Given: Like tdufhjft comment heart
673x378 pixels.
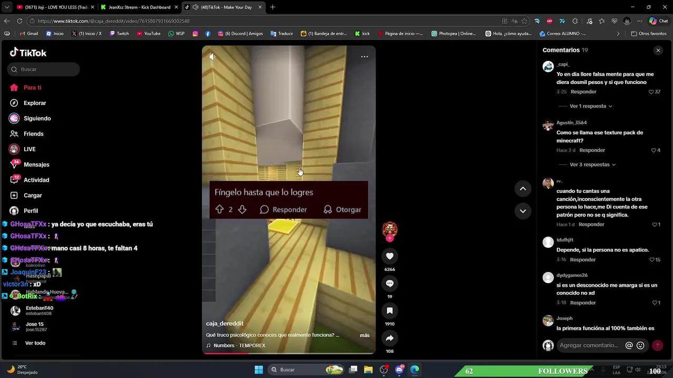Looking at the screenshot, I should (651, 260).
